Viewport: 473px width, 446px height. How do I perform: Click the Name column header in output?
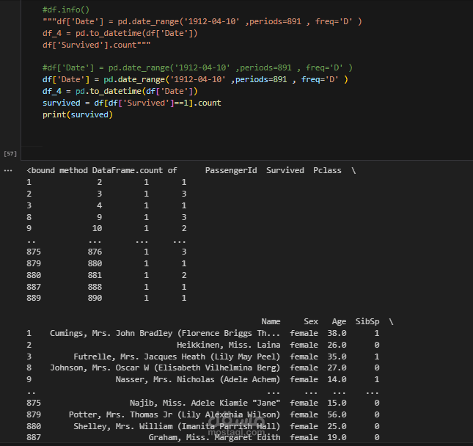pos(271,322)
